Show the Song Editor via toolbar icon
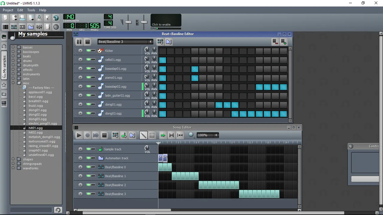 (x=5, y=27)
